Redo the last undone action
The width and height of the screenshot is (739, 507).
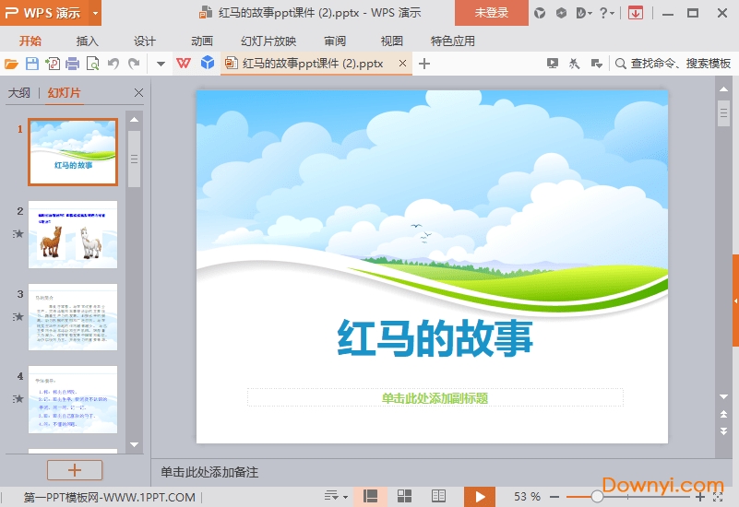pos(134,64)
